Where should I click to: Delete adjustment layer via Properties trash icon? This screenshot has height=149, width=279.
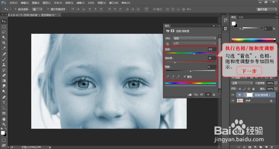(214, 95)
